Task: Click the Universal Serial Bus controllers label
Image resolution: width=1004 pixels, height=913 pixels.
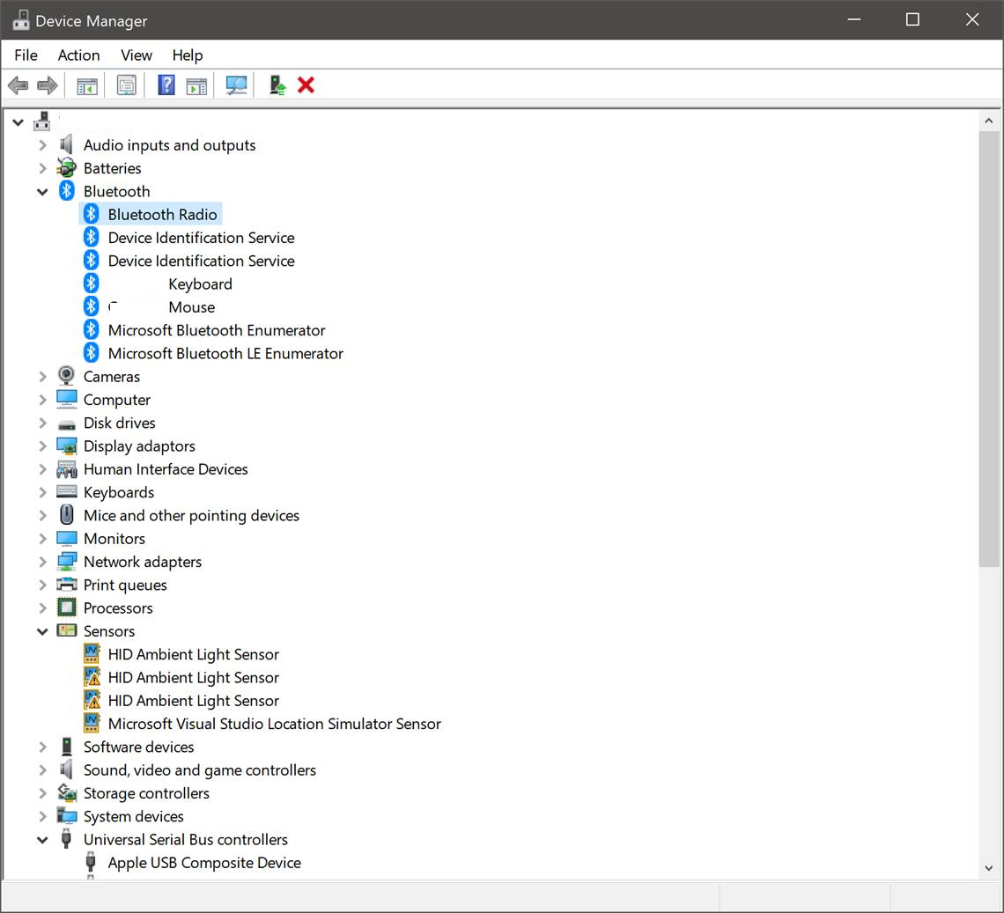Action: pos(186,840)
